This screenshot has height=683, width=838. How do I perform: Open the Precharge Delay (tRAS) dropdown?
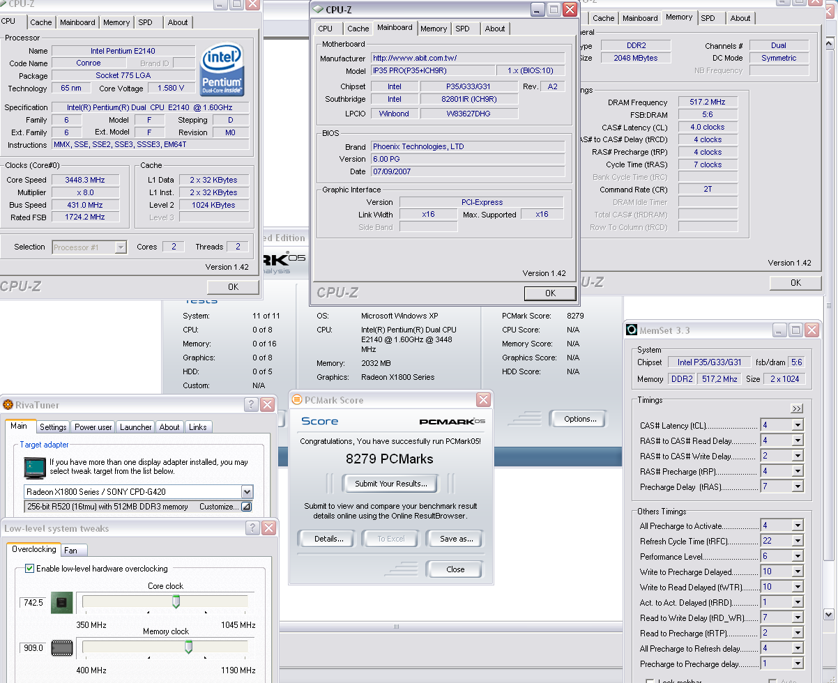click(x=798, y=486)
